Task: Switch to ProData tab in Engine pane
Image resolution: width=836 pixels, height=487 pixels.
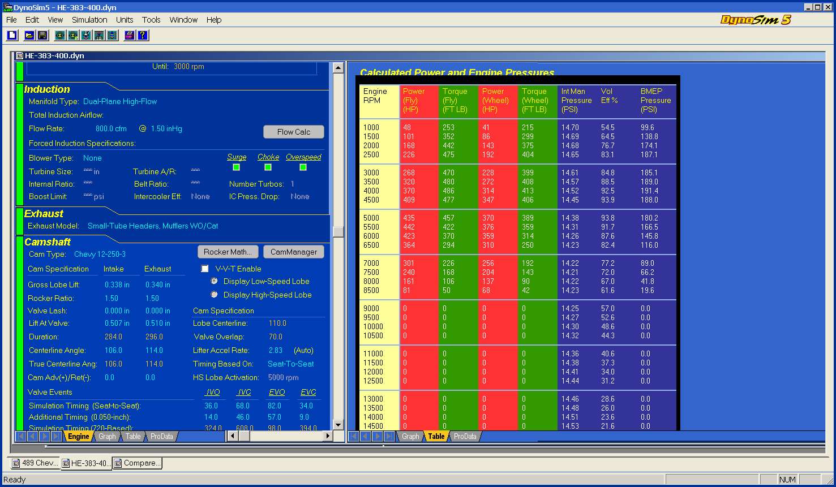Action: 161,436
